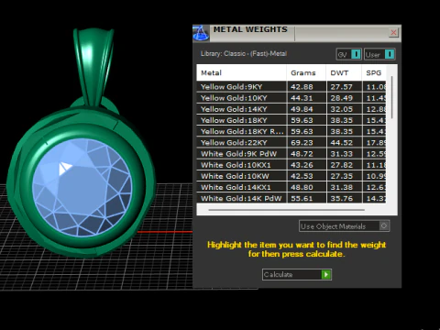Click the 69.23 grams value
This screenshot has height=330, width=440.
[302, 143]
